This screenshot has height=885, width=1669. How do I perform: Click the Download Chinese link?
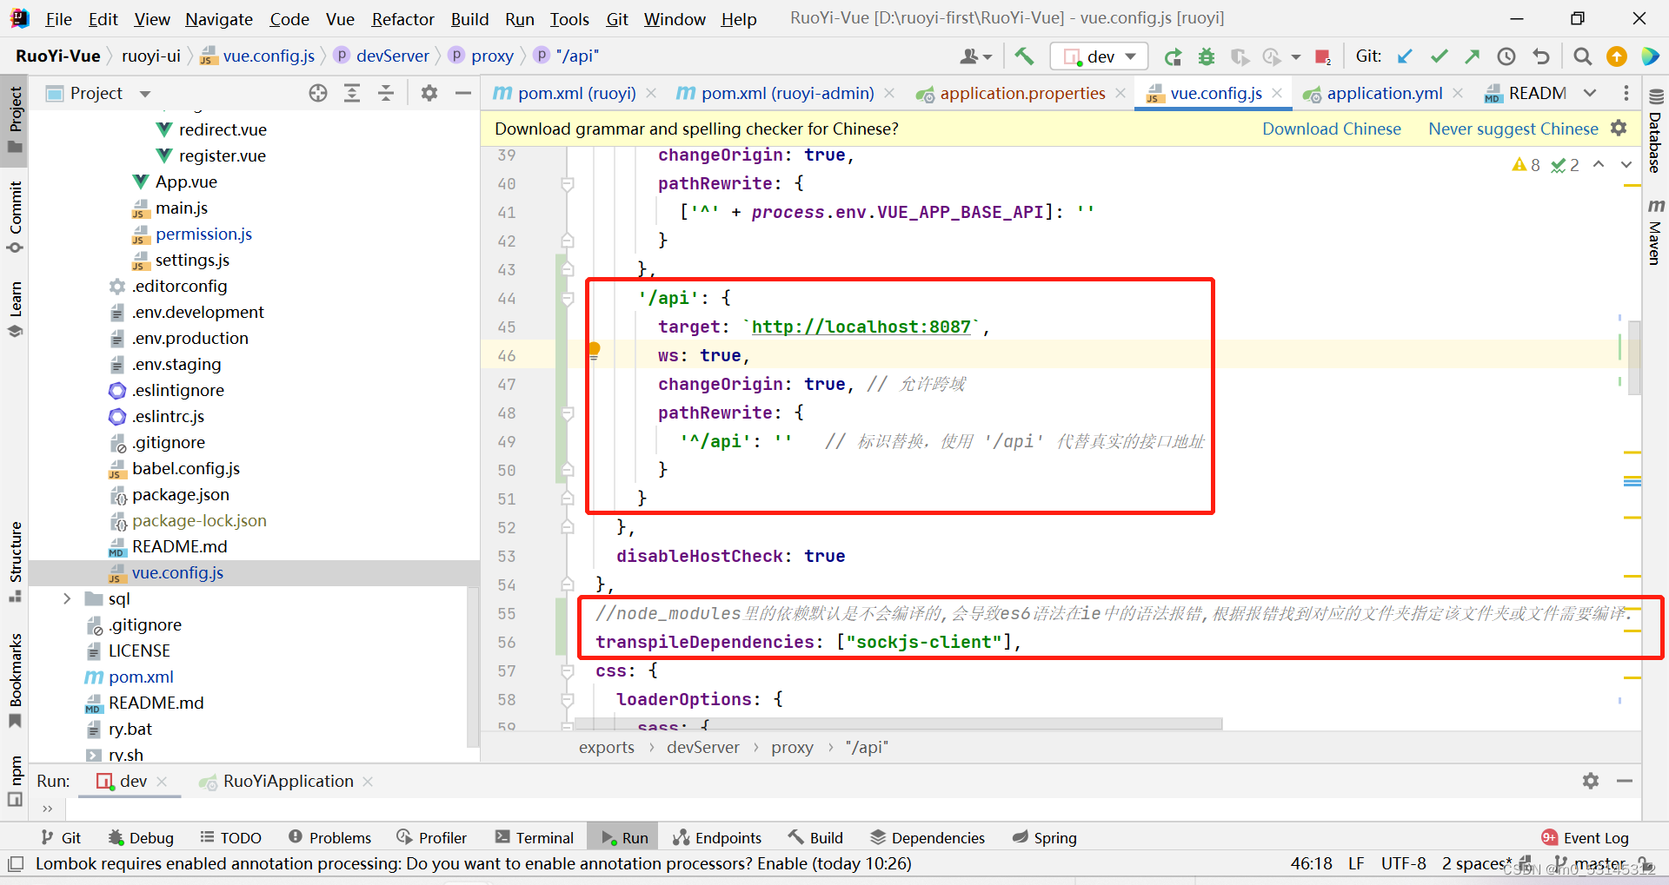point(1331,129)
